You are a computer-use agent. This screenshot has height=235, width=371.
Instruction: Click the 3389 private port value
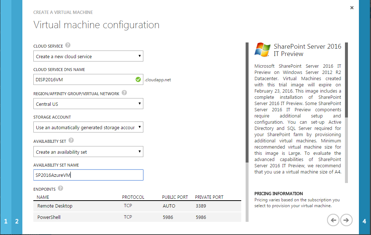point(201,206)
